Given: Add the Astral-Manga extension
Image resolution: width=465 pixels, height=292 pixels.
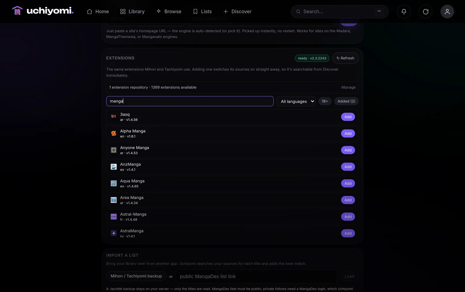Looking at the screenshot, I should (348, 217).
